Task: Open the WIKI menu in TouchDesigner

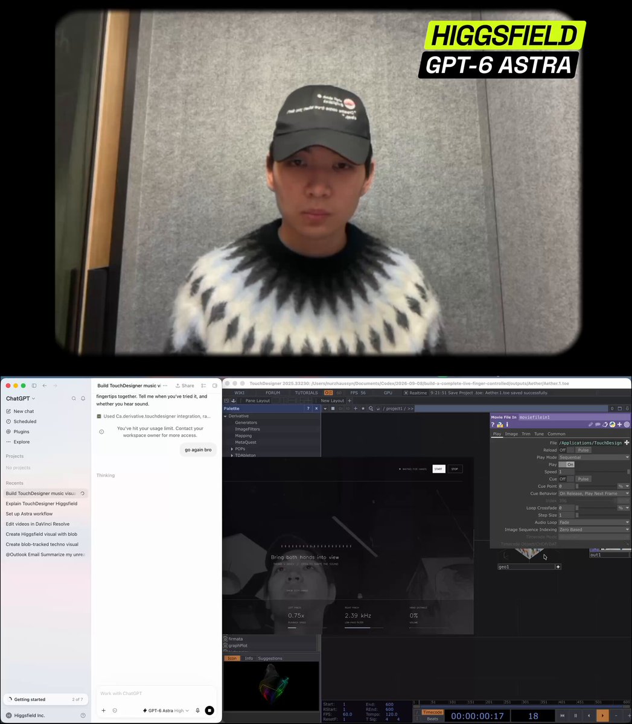Action: coord(240,393)
